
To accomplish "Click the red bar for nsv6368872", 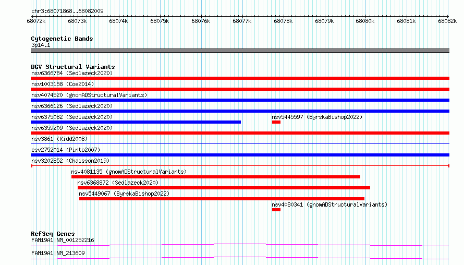I will [224, 188].
